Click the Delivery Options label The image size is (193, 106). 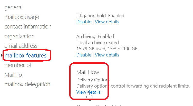pos(93,80)
